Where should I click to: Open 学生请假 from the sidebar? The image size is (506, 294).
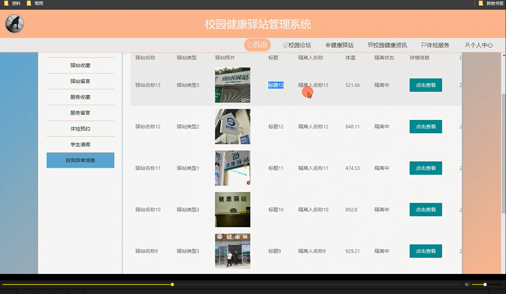(x=80, y=144)
